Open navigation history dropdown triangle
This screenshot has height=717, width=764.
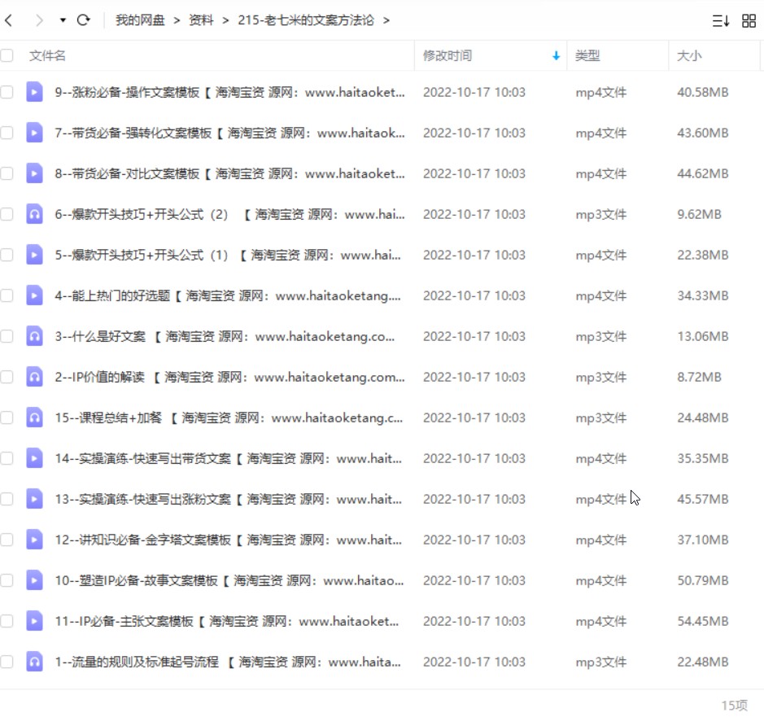(x=63, y=20)
